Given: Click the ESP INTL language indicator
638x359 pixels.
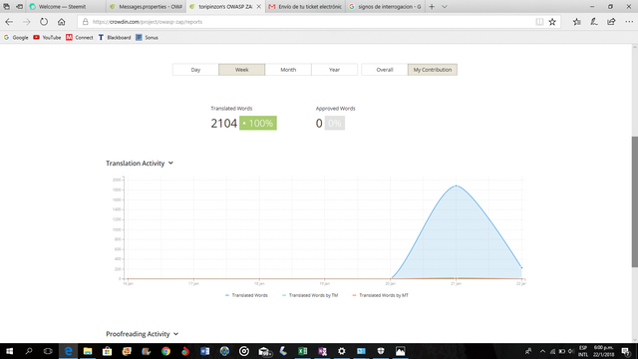Looking at the screenshot, I should pos(583,351).
